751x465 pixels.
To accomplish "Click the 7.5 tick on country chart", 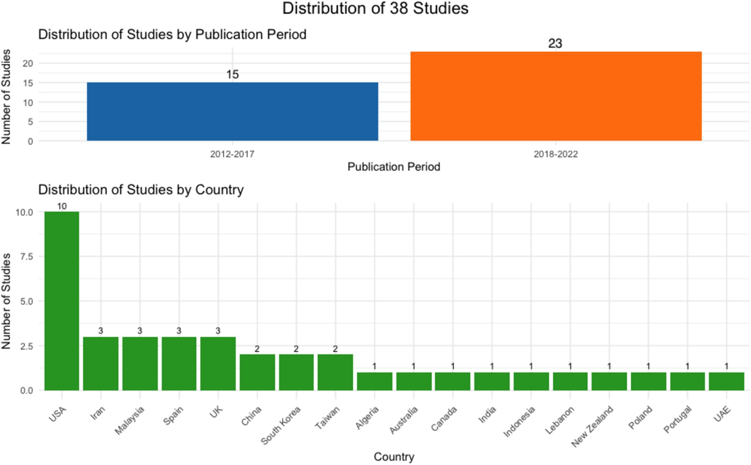I will click(x=26, y=257).
